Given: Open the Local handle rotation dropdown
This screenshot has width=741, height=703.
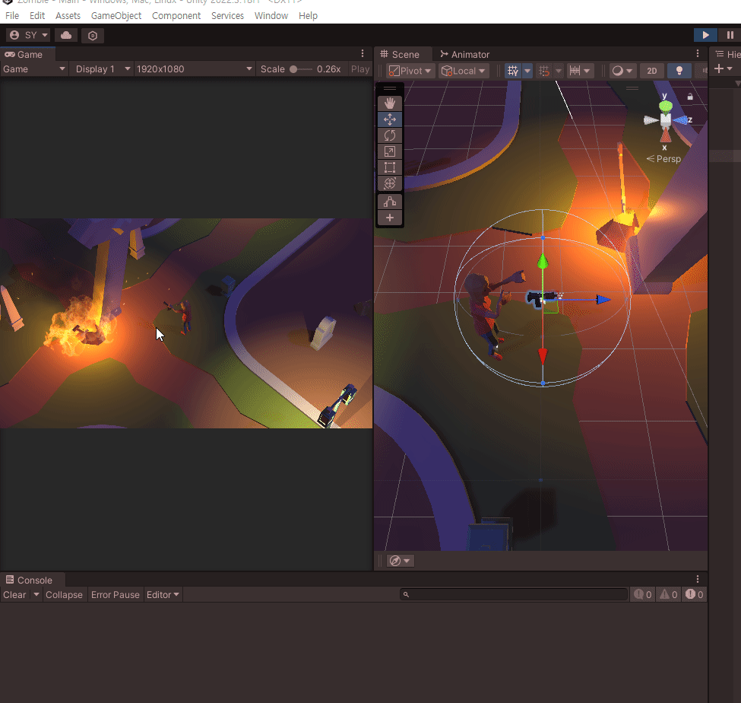Looking at the screenshot, I should pos(464,71).
